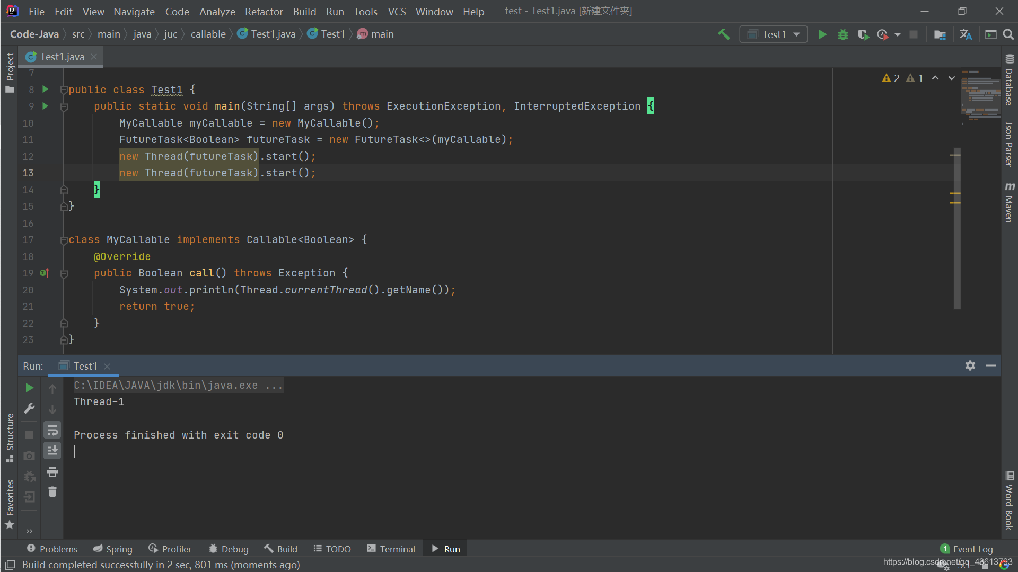Click the Run button to execute Test1

pos(821,33)
